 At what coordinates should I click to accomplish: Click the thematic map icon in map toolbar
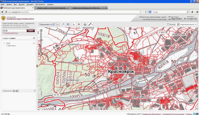[79, 24]
